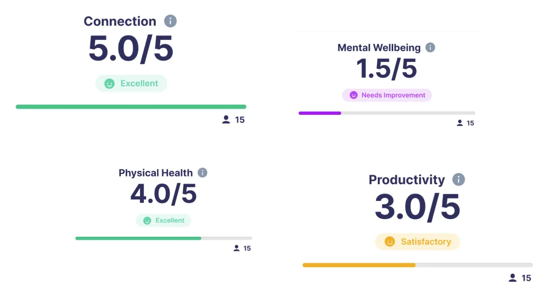Open the Mental Wellbeing info icon

(430, 48)
